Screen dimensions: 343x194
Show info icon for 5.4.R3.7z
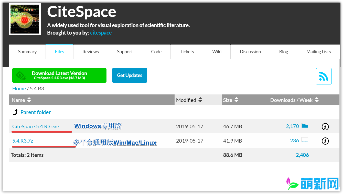(x=325, y=141)
